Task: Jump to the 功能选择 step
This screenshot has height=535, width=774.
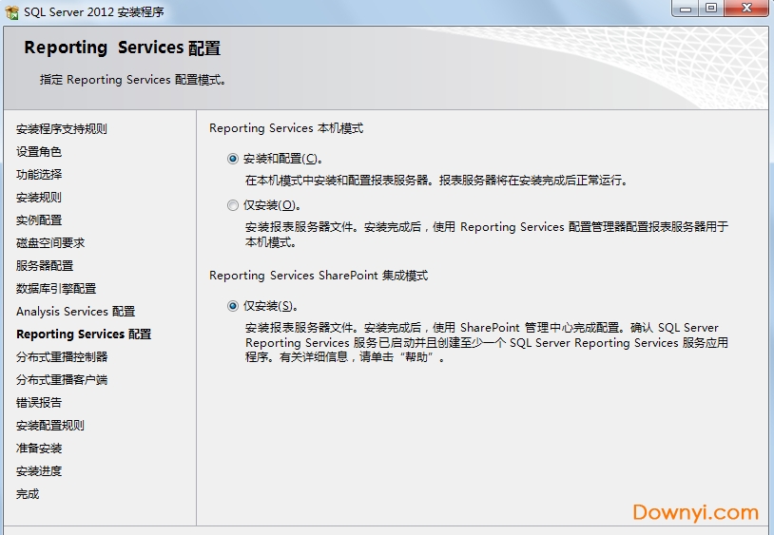Action: pyautogui.click(x=39, y=175)
